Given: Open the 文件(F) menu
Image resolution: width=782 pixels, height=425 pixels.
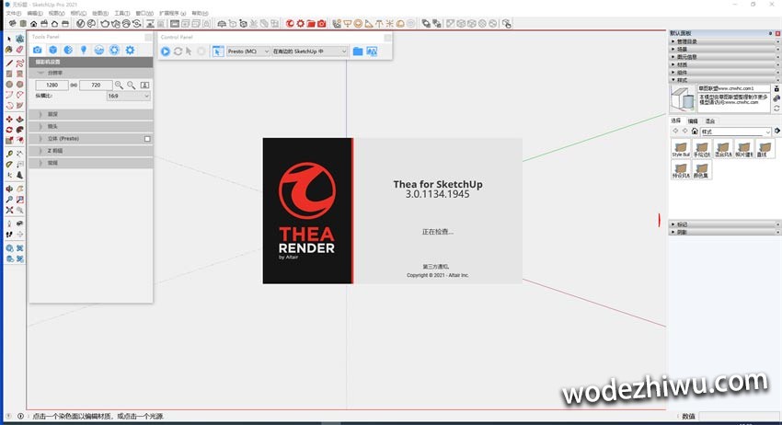Looking at the screenshot, I should pyautogui.click(x=13, y=13).
